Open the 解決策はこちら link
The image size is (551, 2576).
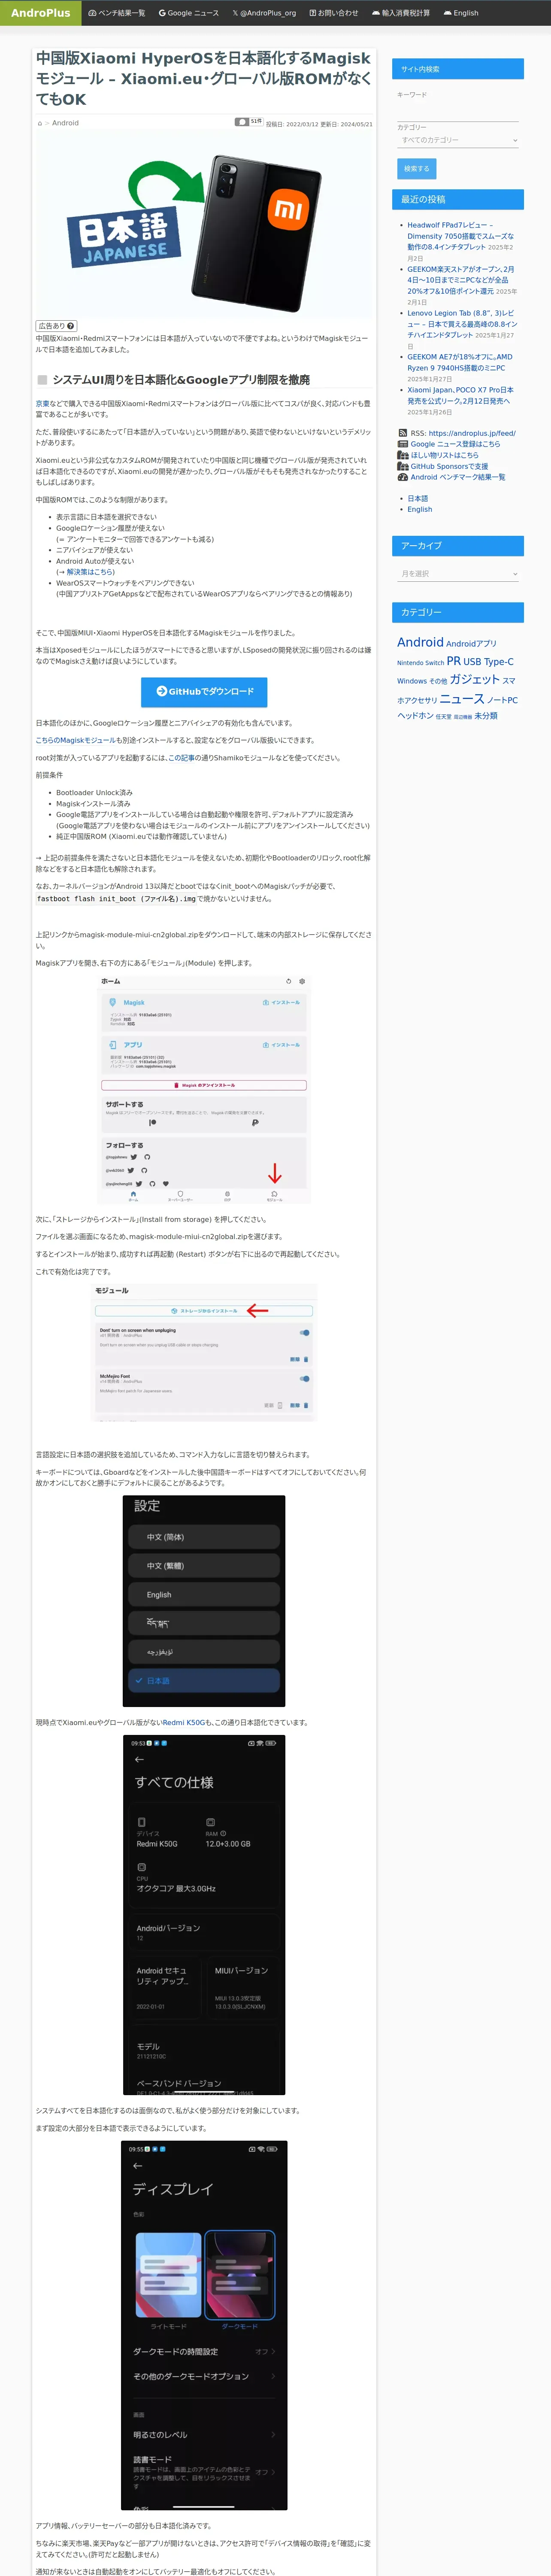pos(90,572)
